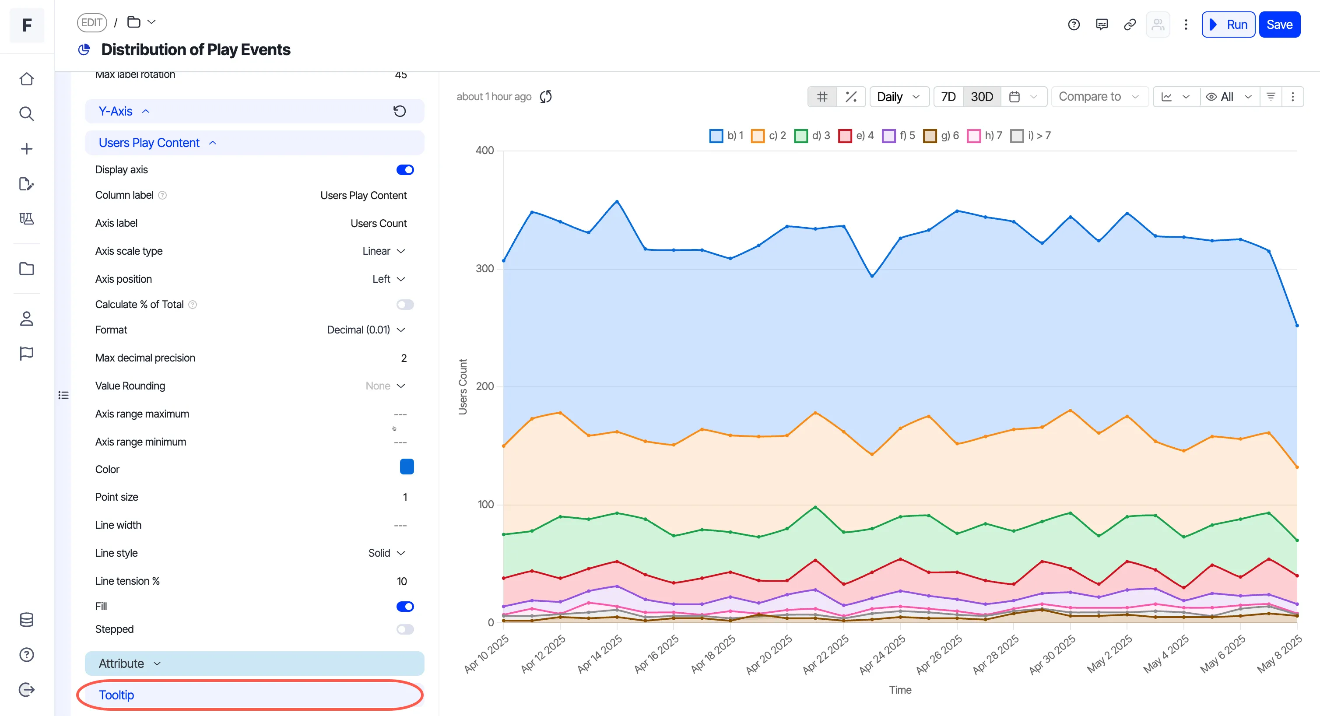Select the 7D time range tab
This screenshot has height=716, width=1320.
948,96
